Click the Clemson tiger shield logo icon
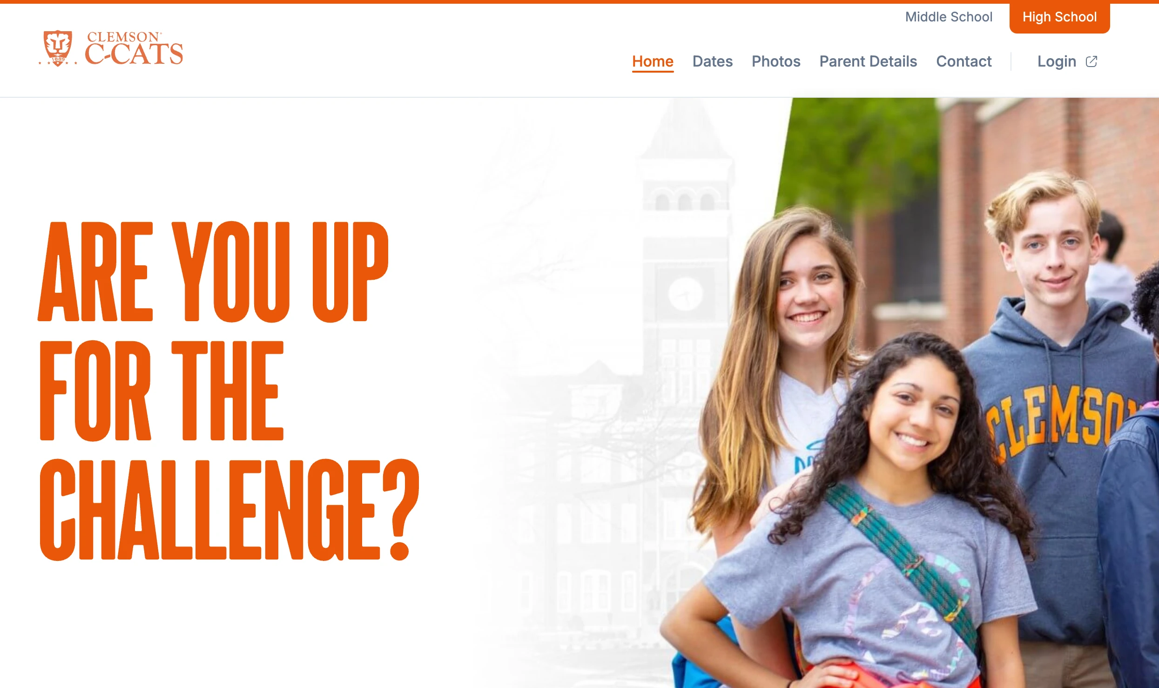This screenshot has width=1159, height=688. pyautogui.click(x=58, y=48)
